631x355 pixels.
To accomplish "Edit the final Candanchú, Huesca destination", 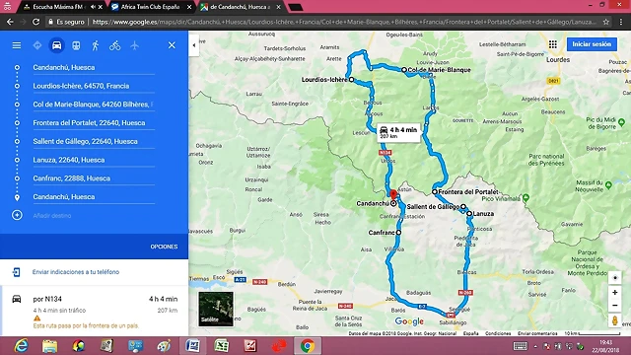I will (94, 197).
